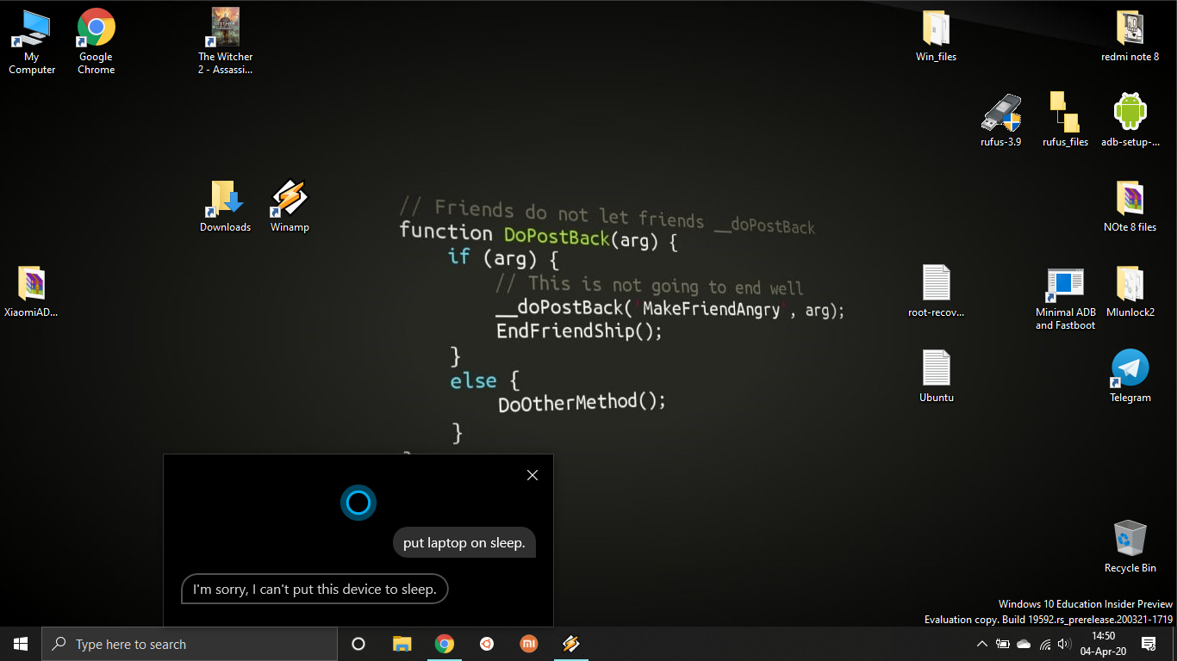The image size is (1177, 661).
Task: Close the Cortana panel
Action: coord(532,475)
